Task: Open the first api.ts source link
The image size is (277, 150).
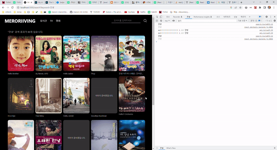Action: tap(266, 30)
